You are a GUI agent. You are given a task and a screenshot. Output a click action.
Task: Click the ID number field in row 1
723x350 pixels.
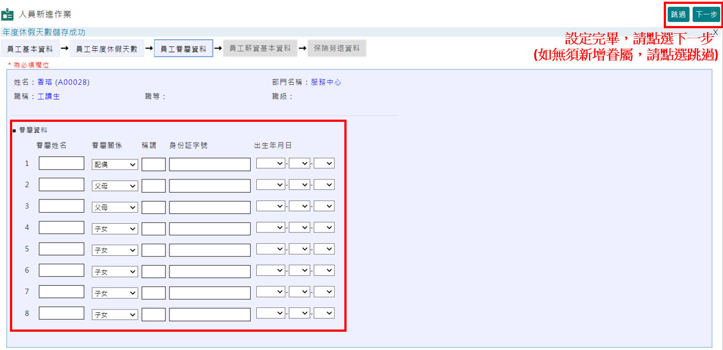(x=209, y=164)
